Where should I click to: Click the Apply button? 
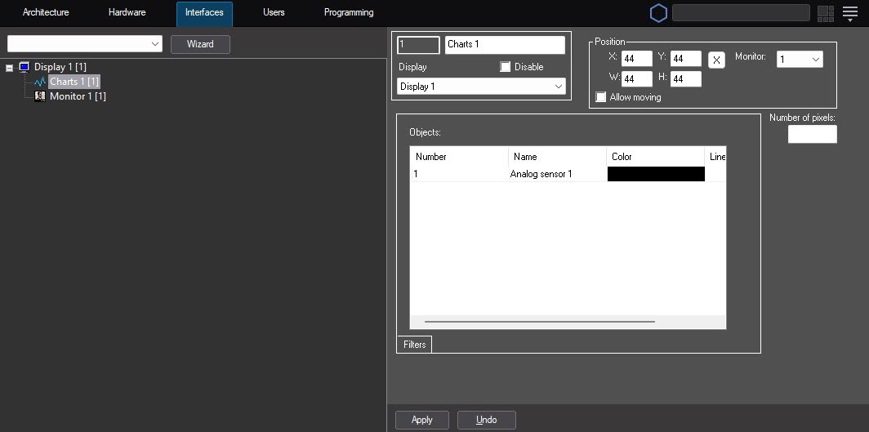(421, 420)
